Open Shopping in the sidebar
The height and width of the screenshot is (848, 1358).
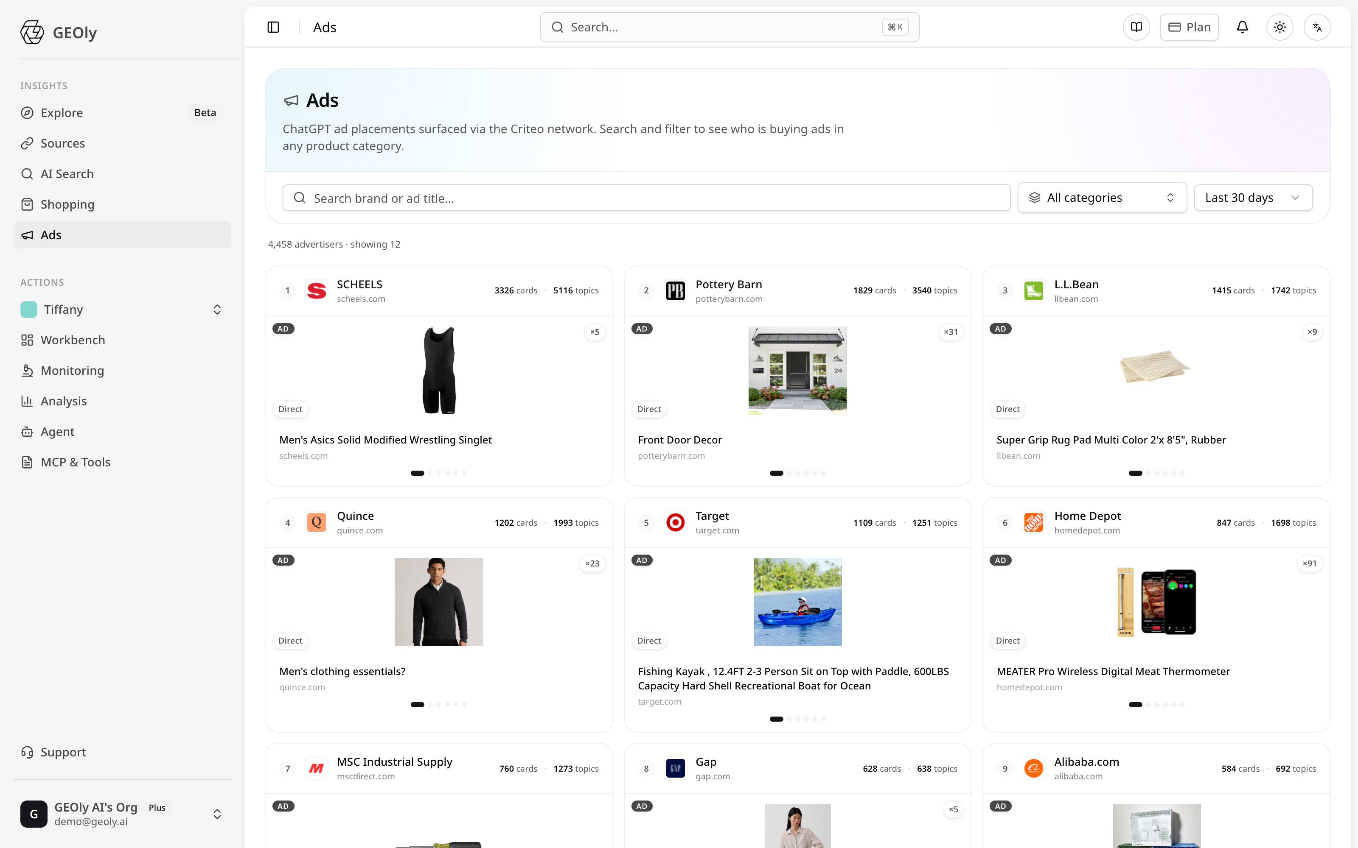(x=122, y=204)
